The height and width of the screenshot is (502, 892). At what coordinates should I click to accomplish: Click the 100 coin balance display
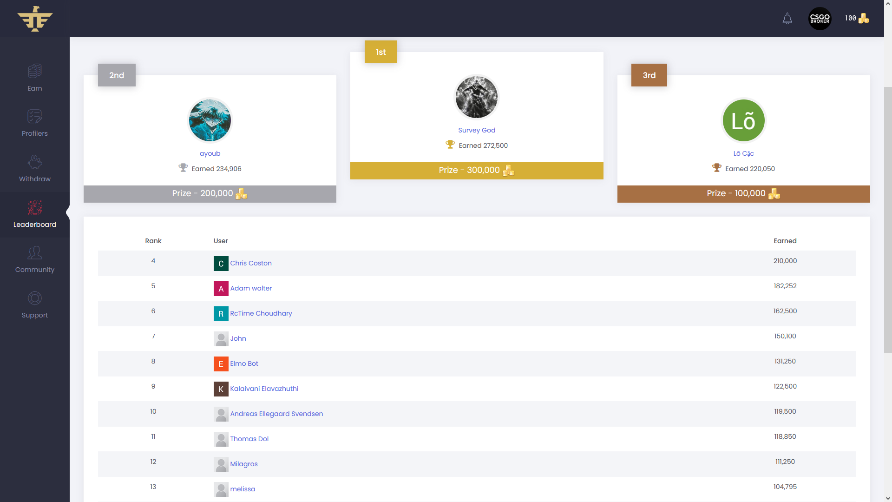coord(856,19)
